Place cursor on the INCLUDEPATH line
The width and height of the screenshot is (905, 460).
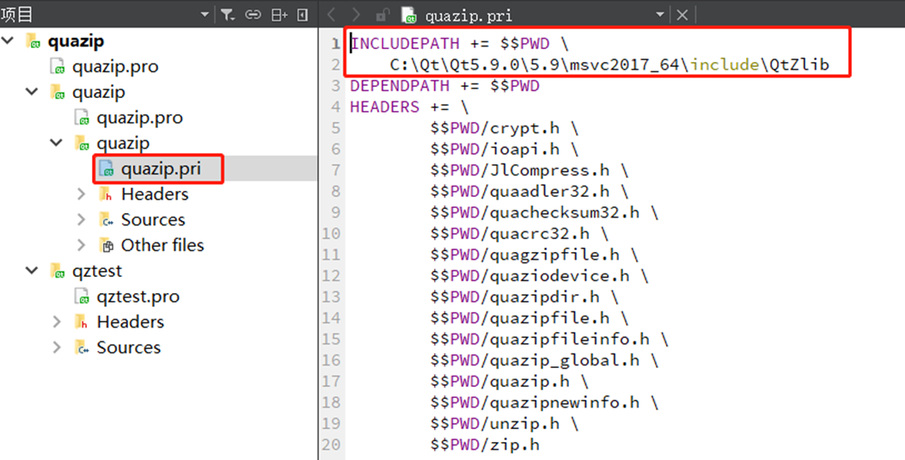(460, 43)
